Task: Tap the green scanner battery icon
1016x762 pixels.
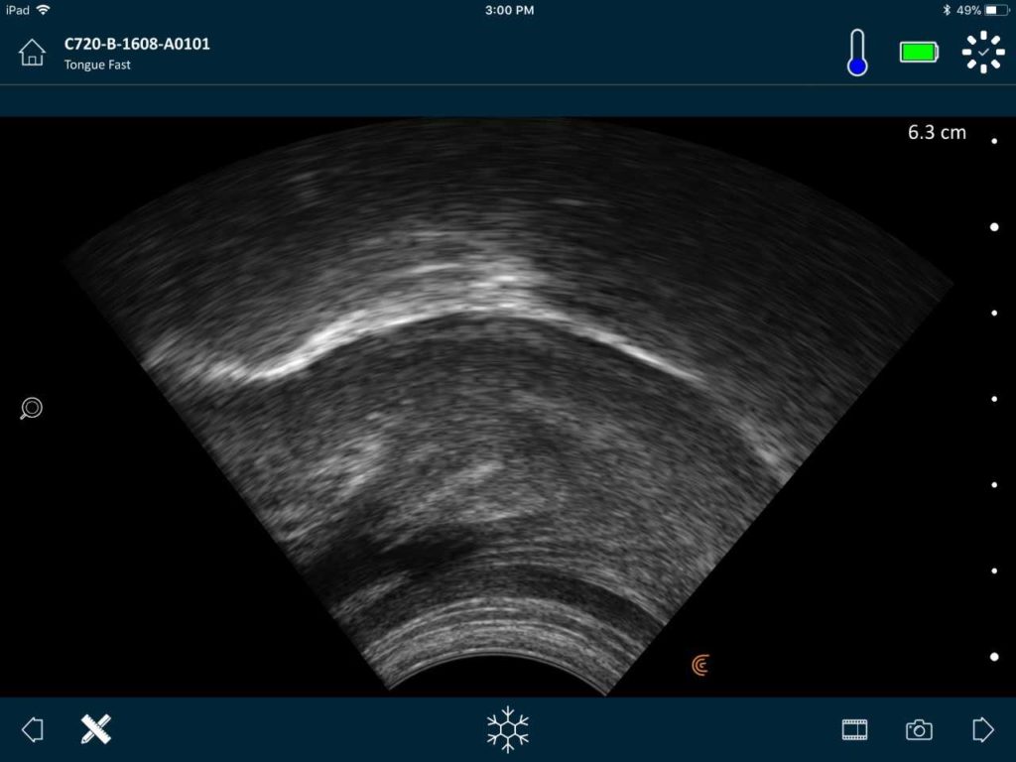Action: [x=919, y=53]
